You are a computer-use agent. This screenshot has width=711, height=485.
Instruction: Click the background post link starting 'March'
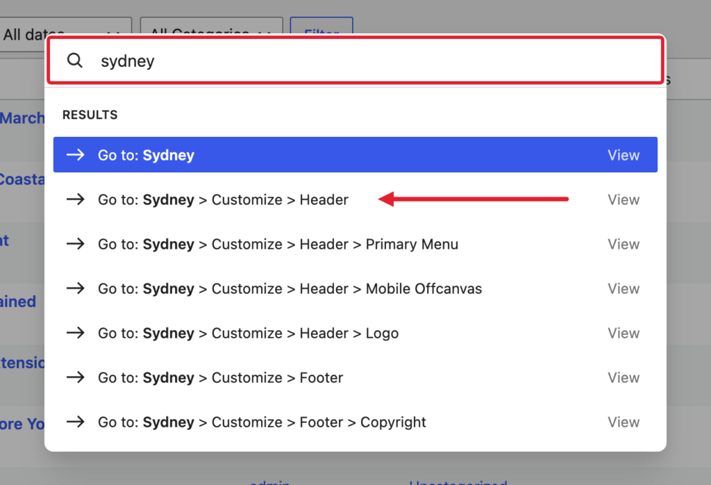click(22, 118)
